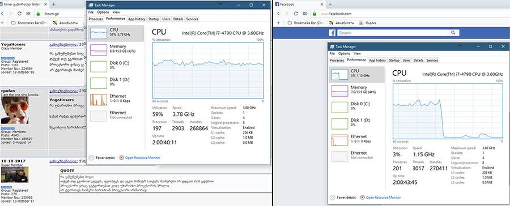Click the avatar of Super Member 10-10-2017
Viewport: 510px width, 206px height.
click(15, 174)
